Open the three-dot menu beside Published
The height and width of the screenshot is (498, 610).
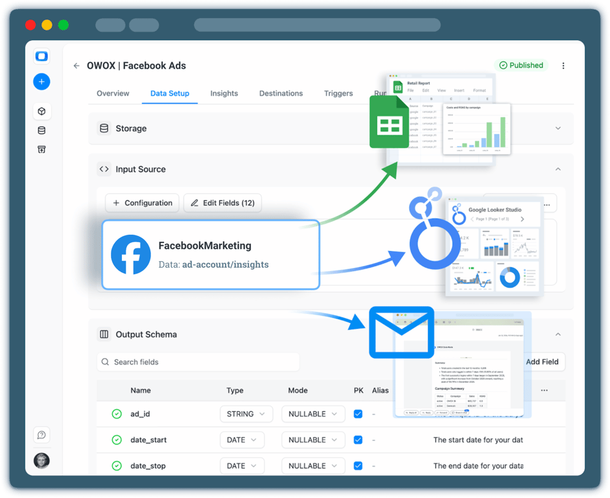pos(563,65)
